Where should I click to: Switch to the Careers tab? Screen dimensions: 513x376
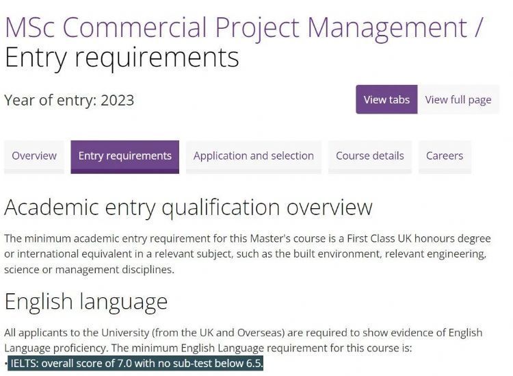445,156
